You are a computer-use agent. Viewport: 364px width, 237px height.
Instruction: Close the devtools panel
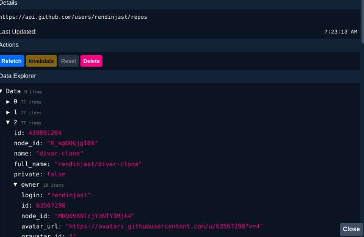pos(351,229)
